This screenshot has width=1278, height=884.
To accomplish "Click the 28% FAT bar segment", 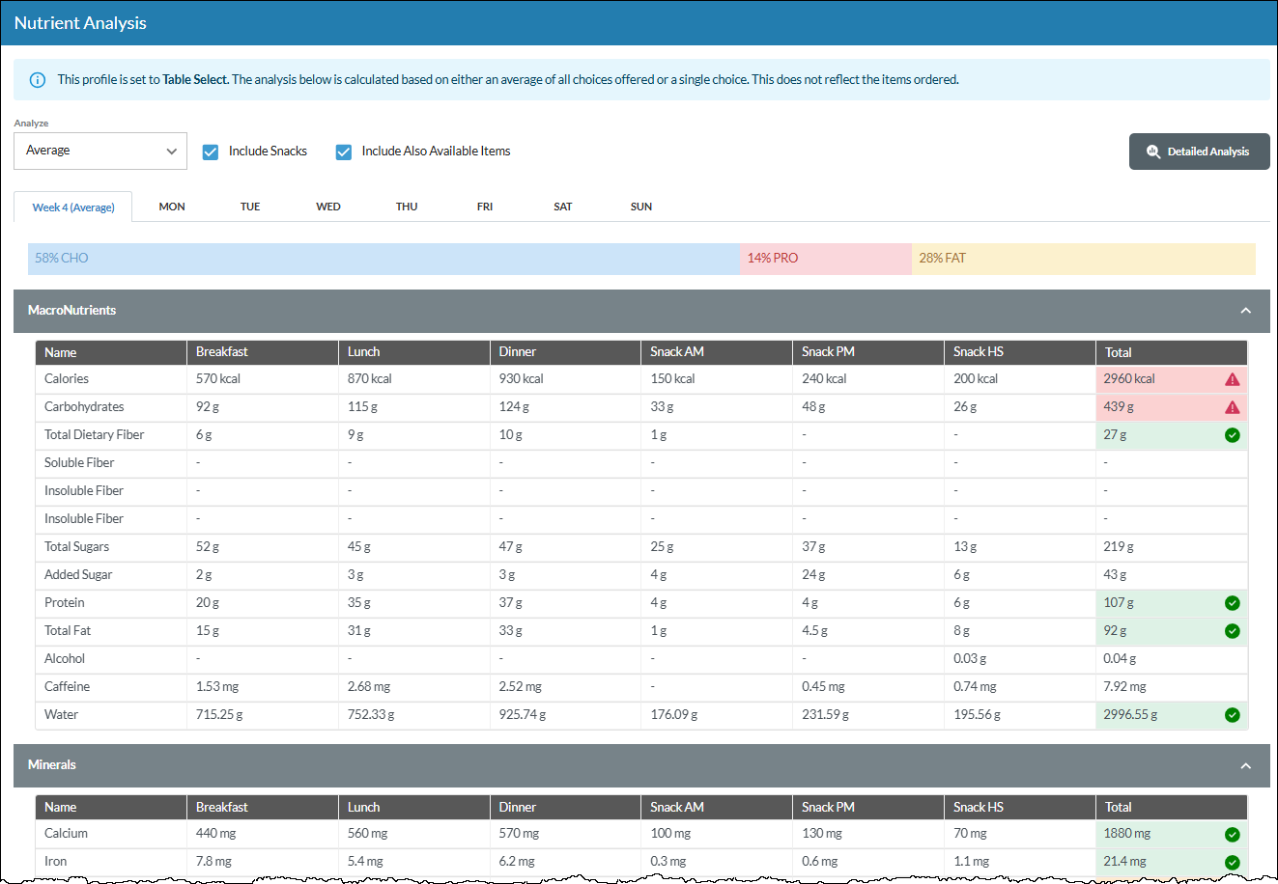I will [x=1084, y=259].
